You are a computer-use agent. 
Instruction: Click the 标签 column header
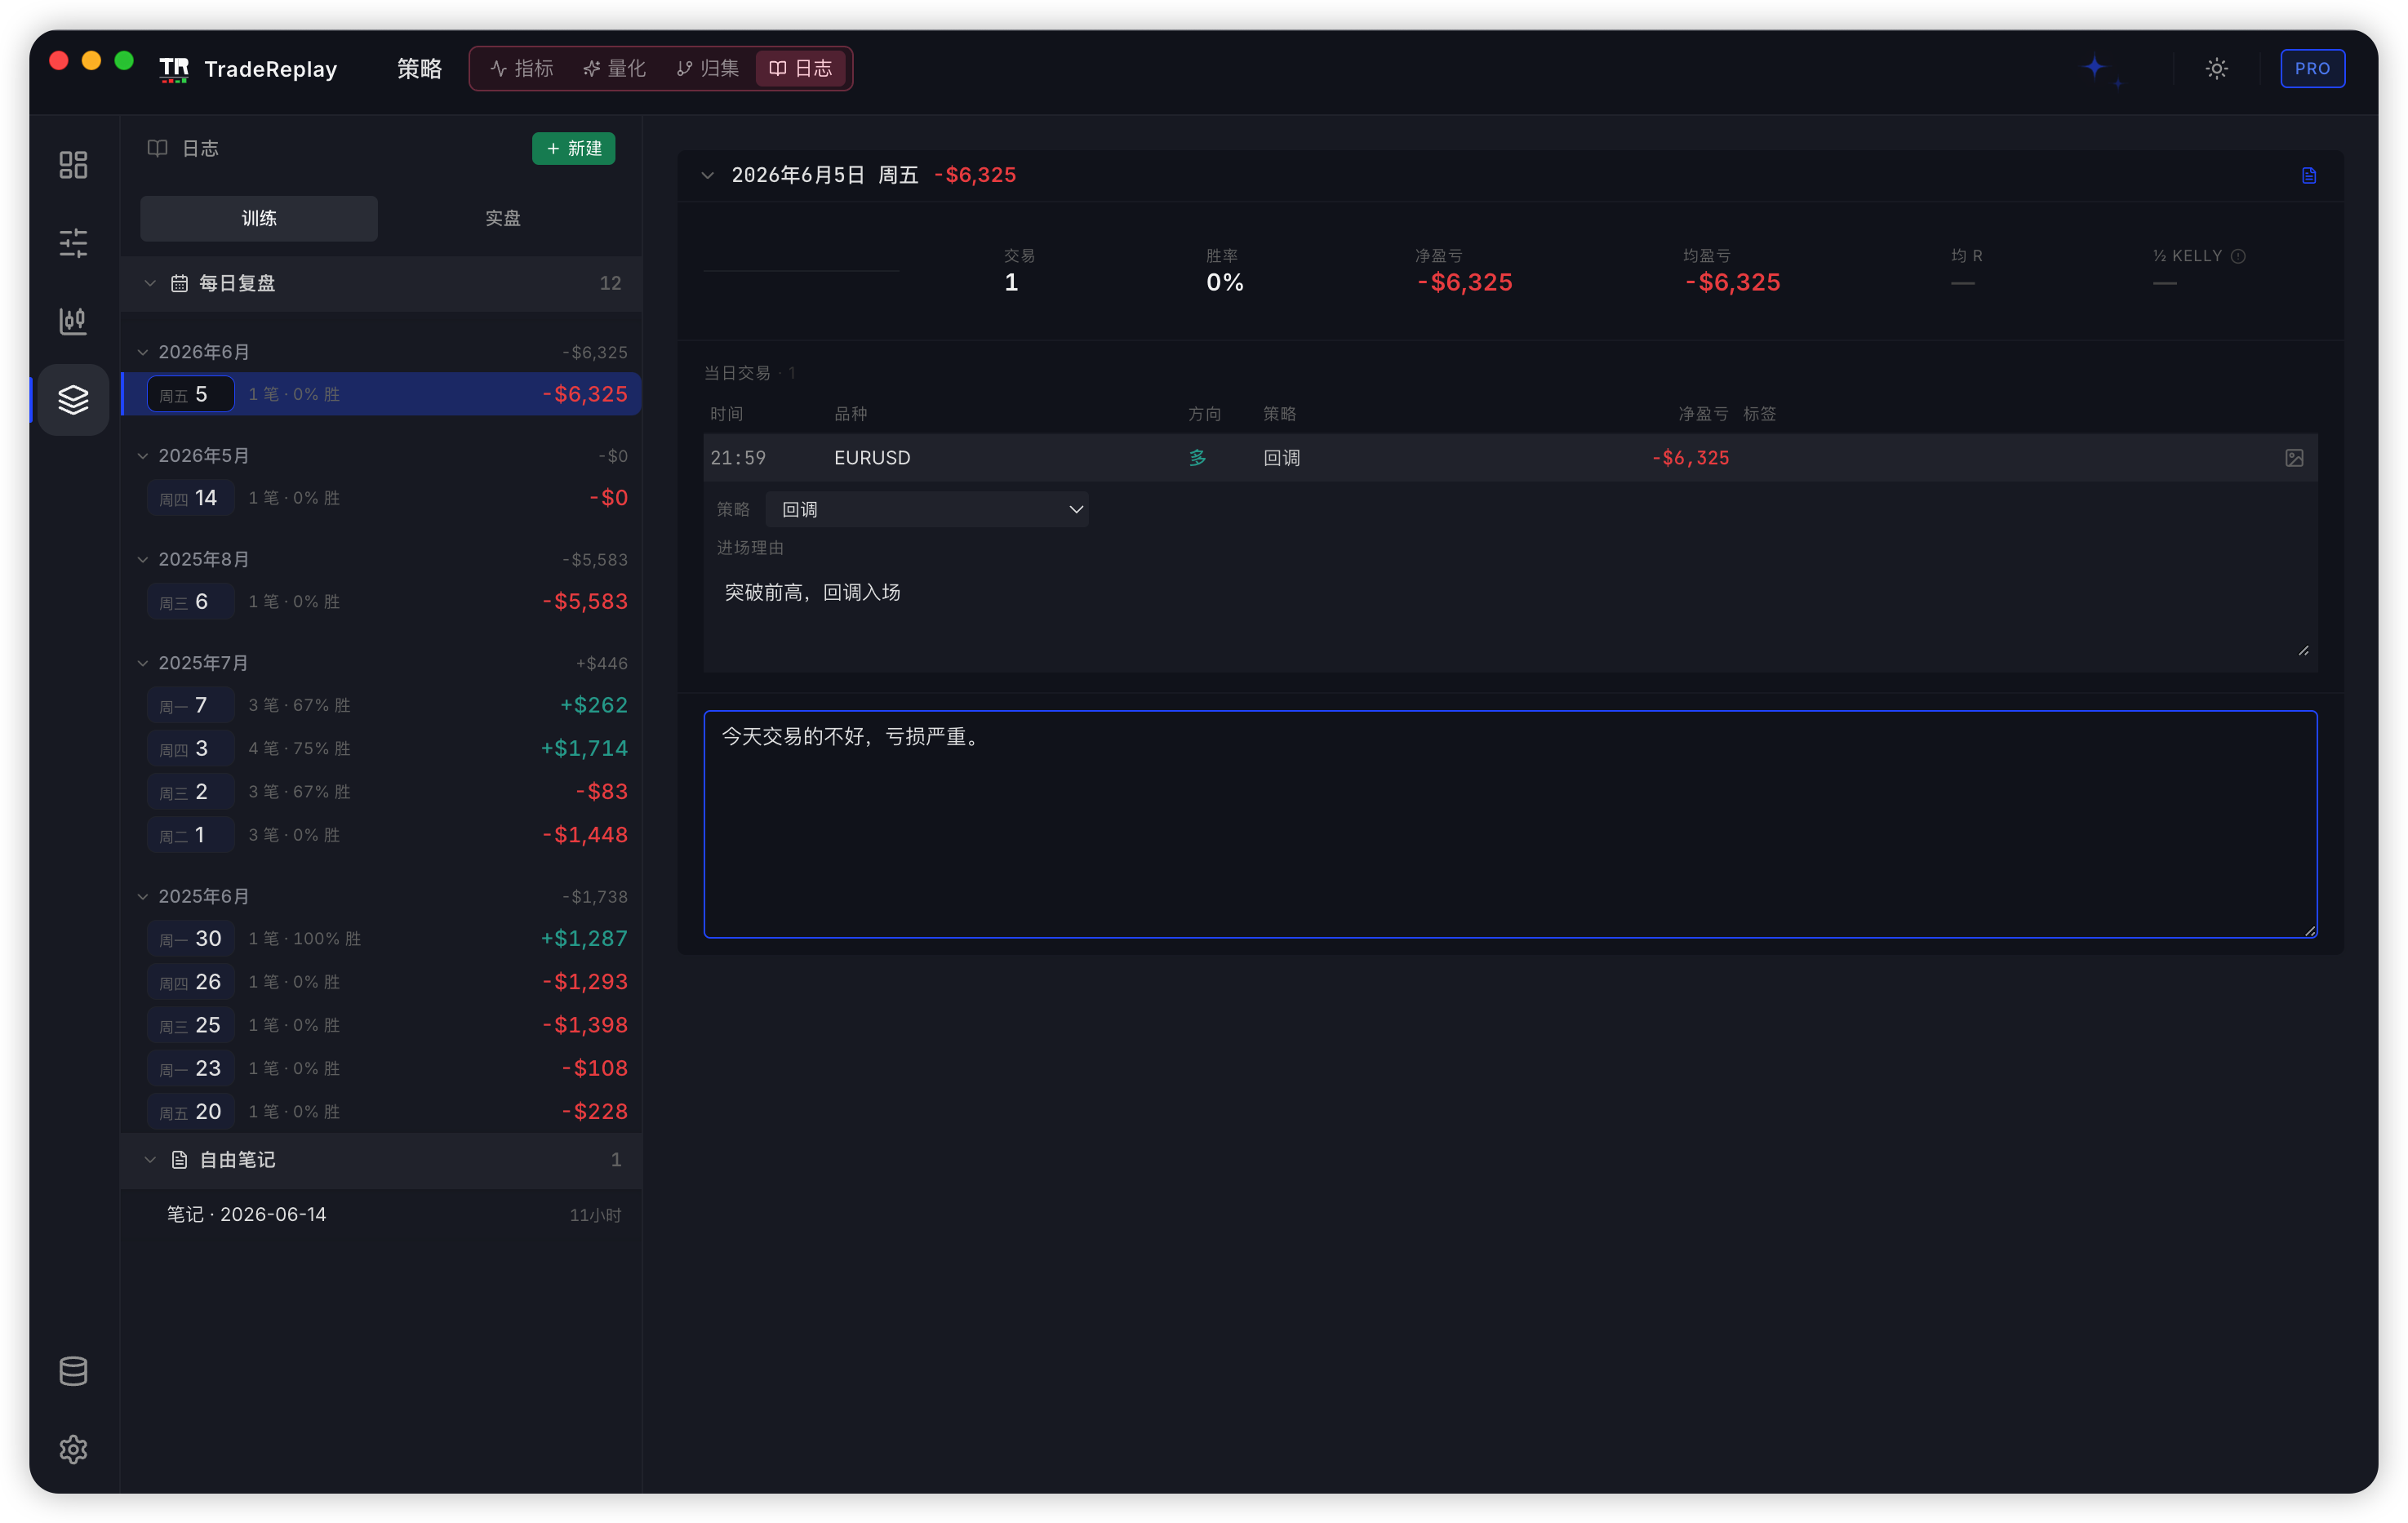[x=1759, y=414]
